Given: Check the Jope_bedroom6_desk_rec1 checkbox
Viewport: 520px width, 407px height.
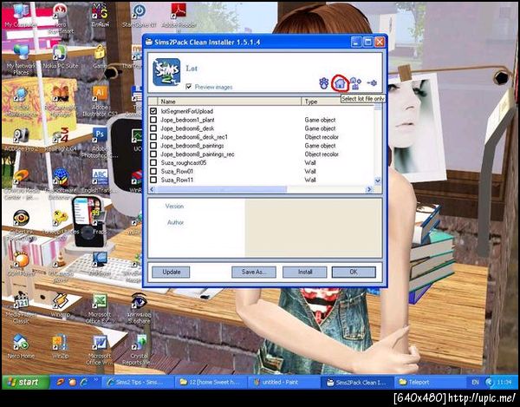Looking at the screenshot, I should (x=153, y=137).
